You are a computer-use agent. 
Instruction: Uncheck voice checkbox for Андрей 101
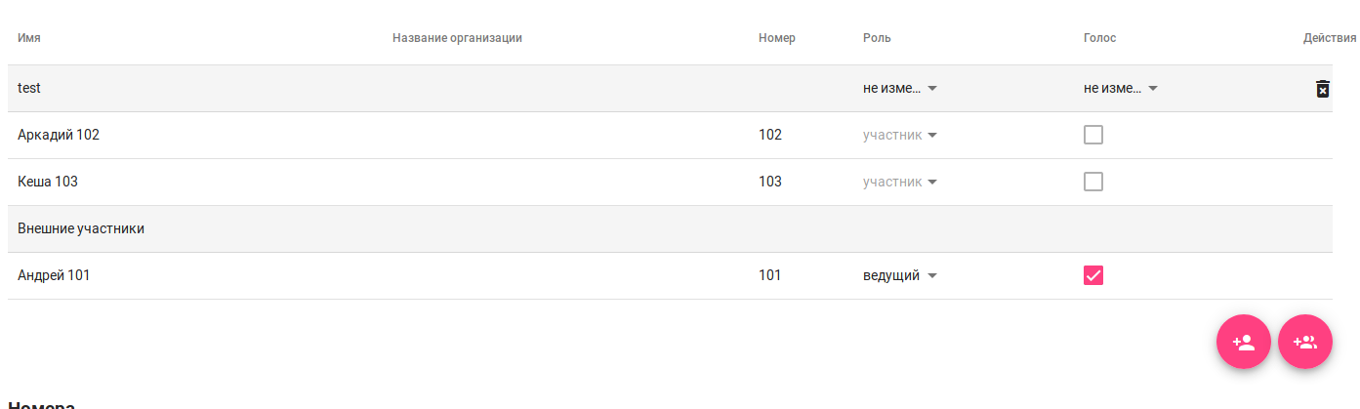tap(1093, 275)
